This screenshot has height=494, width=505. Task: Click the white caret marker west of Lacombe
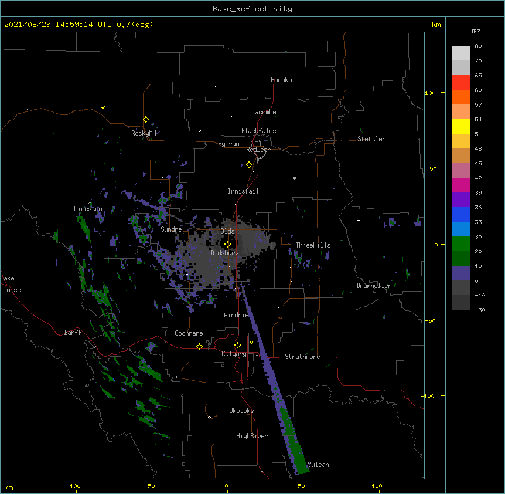[x=233, y=116]
